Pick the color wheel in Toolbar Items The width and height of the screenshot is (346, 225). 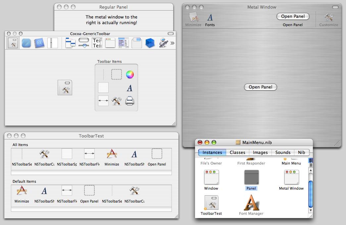(130, 75)
